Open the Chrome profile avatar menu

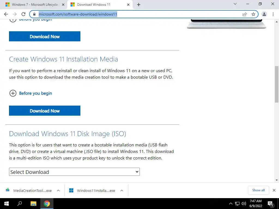264,14
